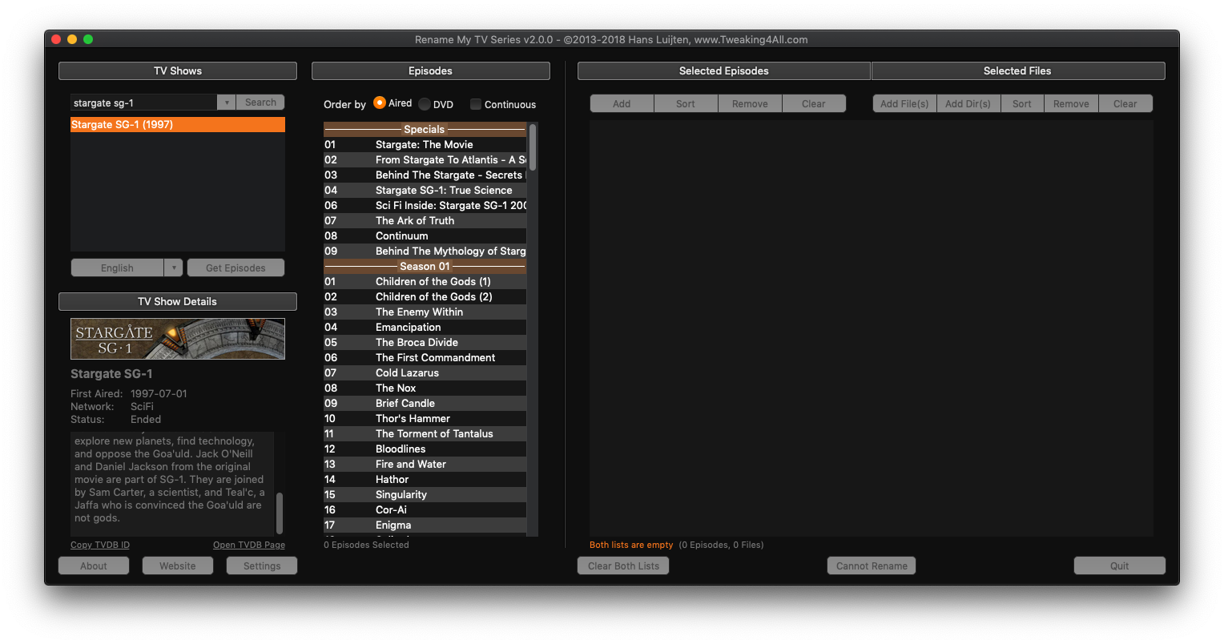
Task: Click Sort under Selected Episodes
Action: (x=686, y=103)
